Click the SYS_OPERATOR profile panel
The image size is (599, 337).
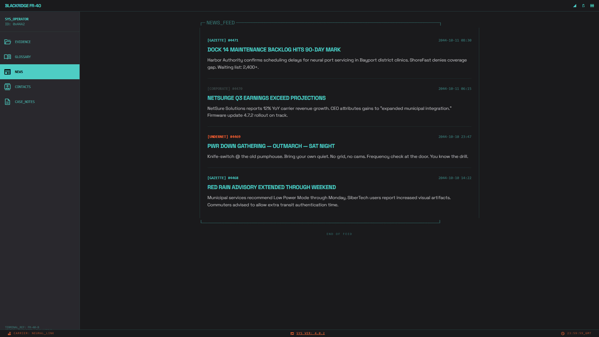pyautogui.click(x=40, y=21)
